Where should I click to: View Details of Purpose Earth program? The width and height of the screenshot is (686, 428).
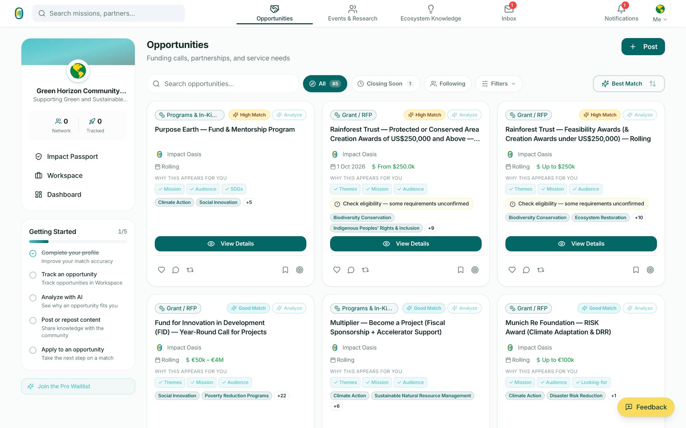[x=231, y=243]
